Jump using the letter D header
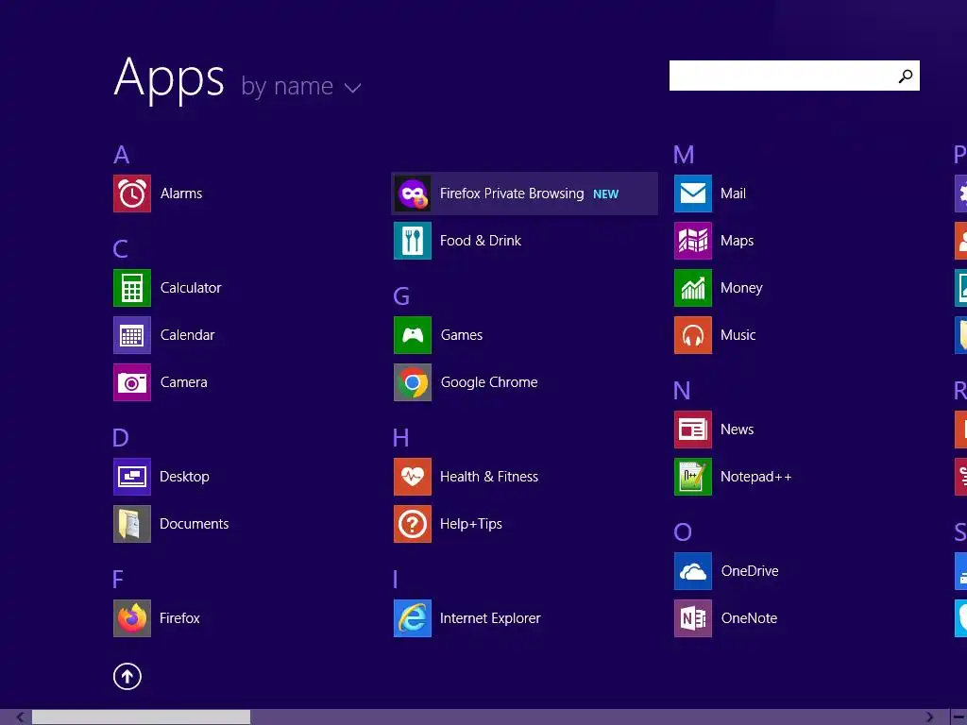Viewport: 967px width, 725px height. pyautogui.click(x=121, y=438)
